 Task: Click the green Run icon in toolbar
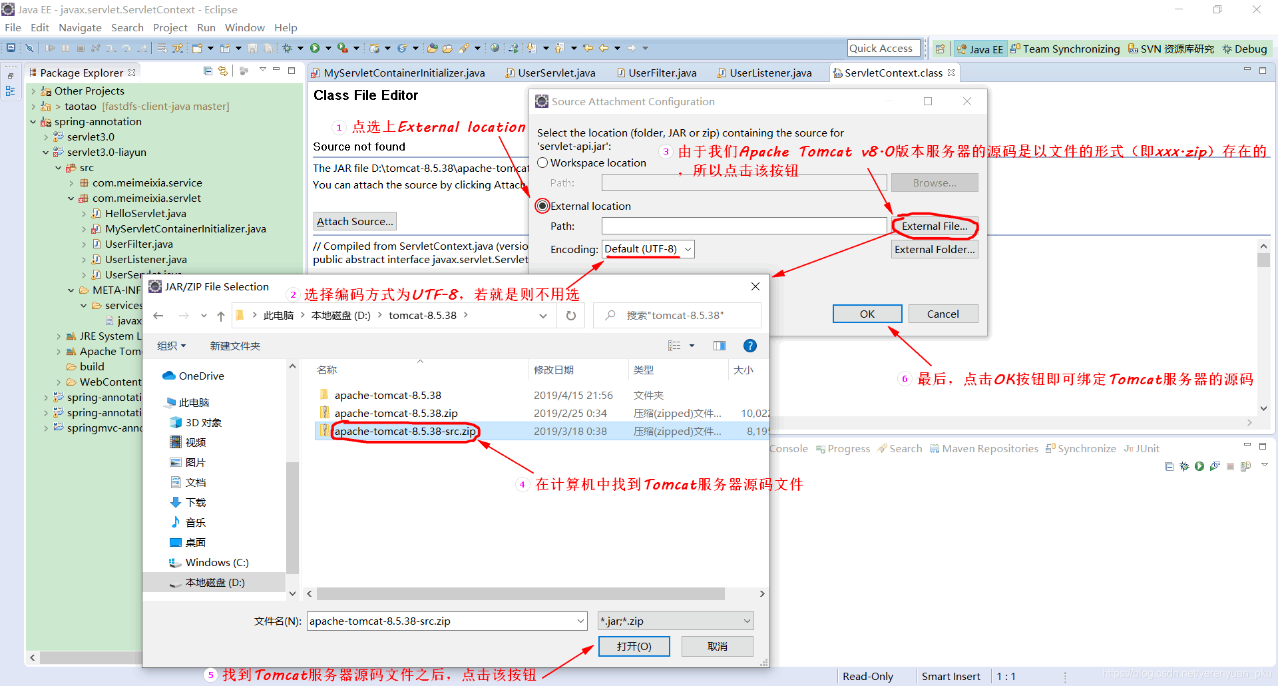coord(315,48)
